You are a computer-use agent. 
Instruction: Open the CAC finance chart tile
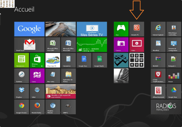click(x=92, y=45)
